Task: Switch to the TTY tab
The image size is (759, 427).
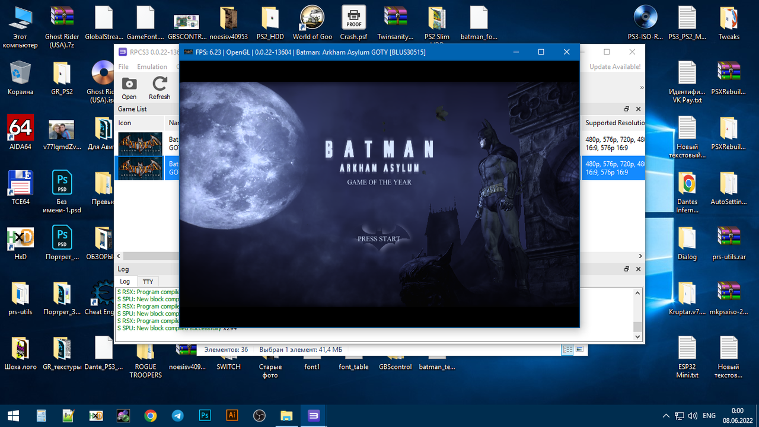Action: pos(148,282)
